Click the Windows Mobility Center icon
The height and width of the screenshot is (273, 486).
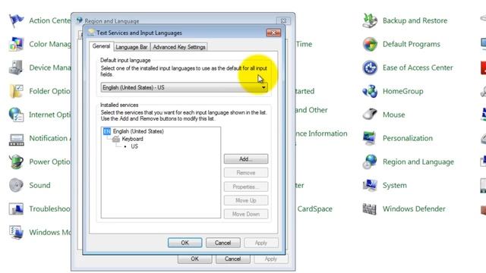click(x=16, y=232)
